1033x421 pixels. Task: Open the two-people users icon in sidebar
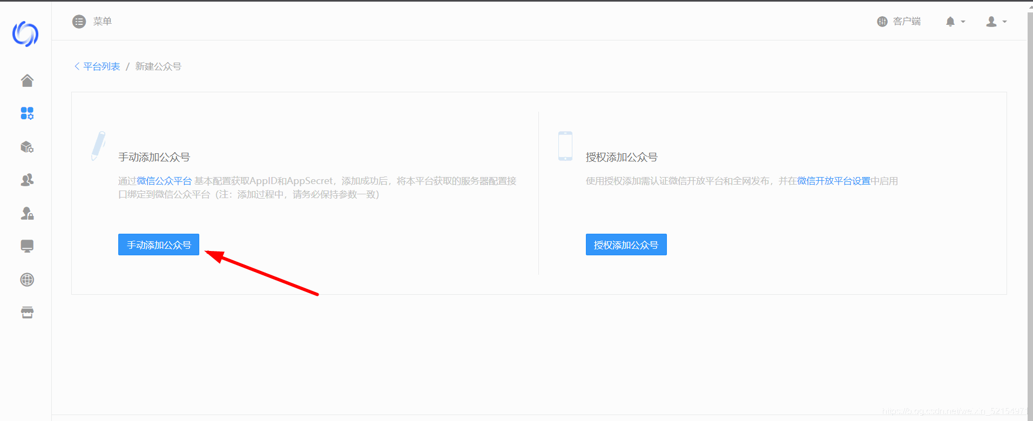click(27, 180)
